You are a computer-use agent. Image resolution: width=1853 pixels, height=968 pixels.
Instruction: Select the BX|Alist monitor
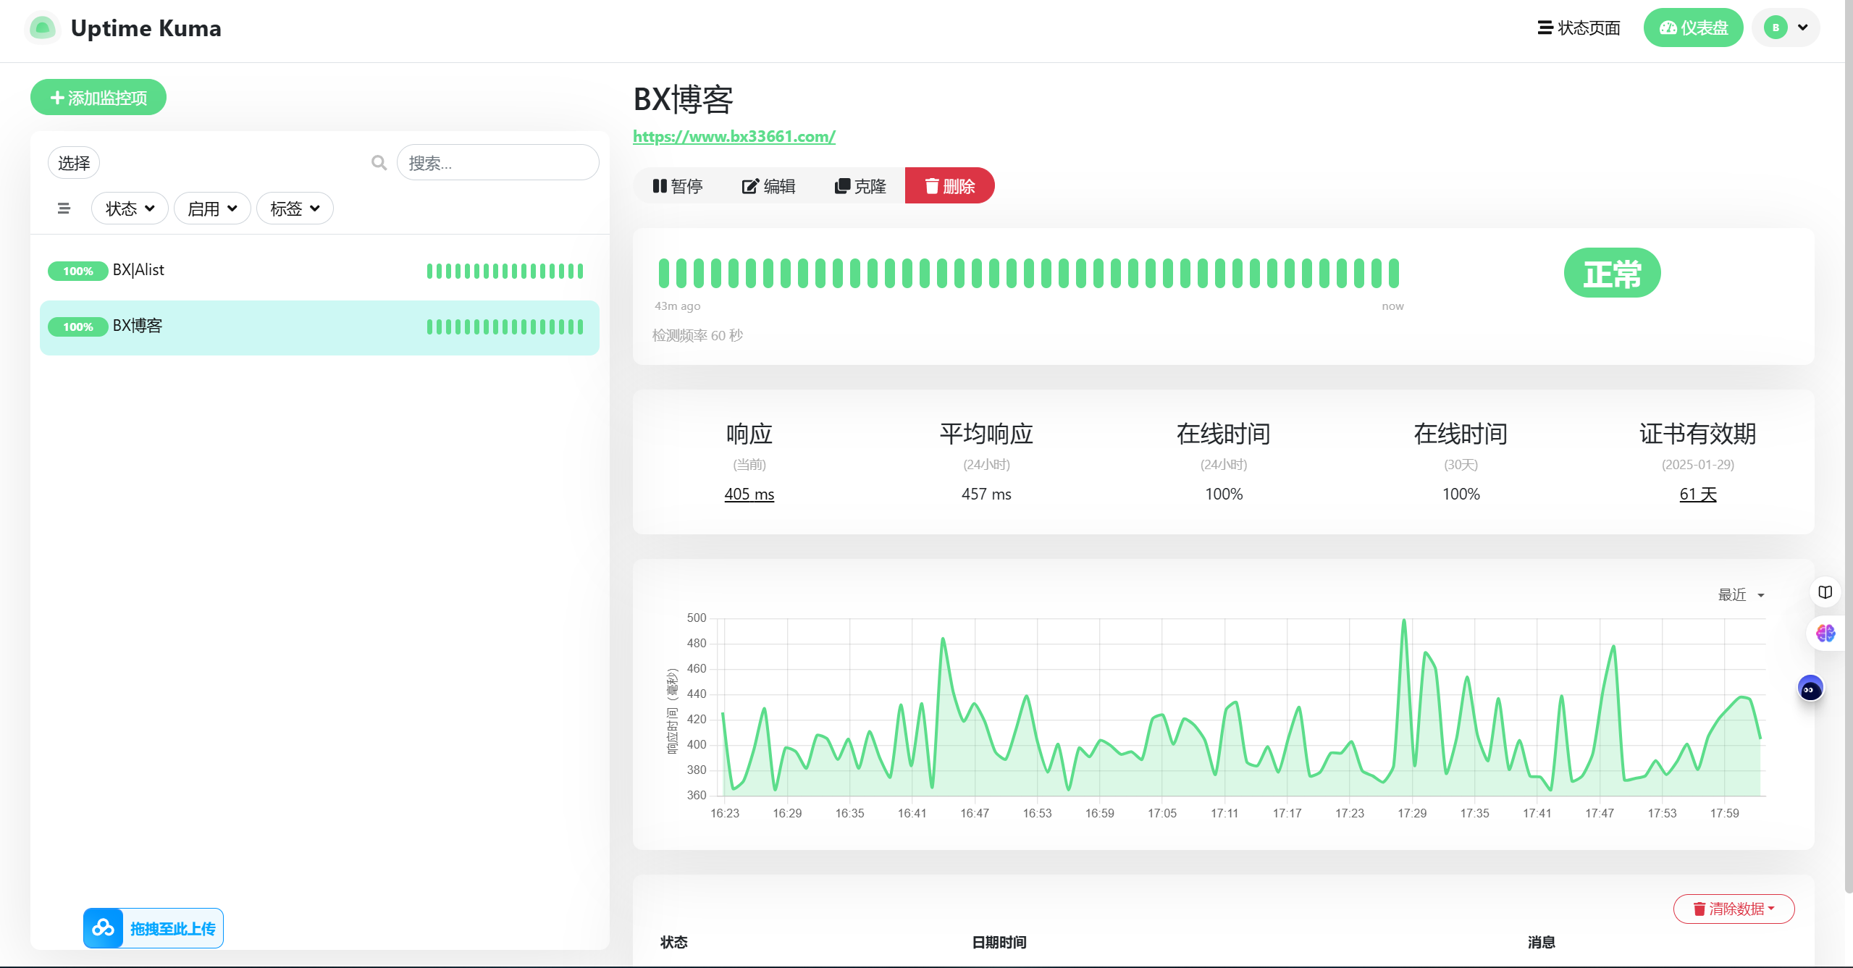[319, 271]
